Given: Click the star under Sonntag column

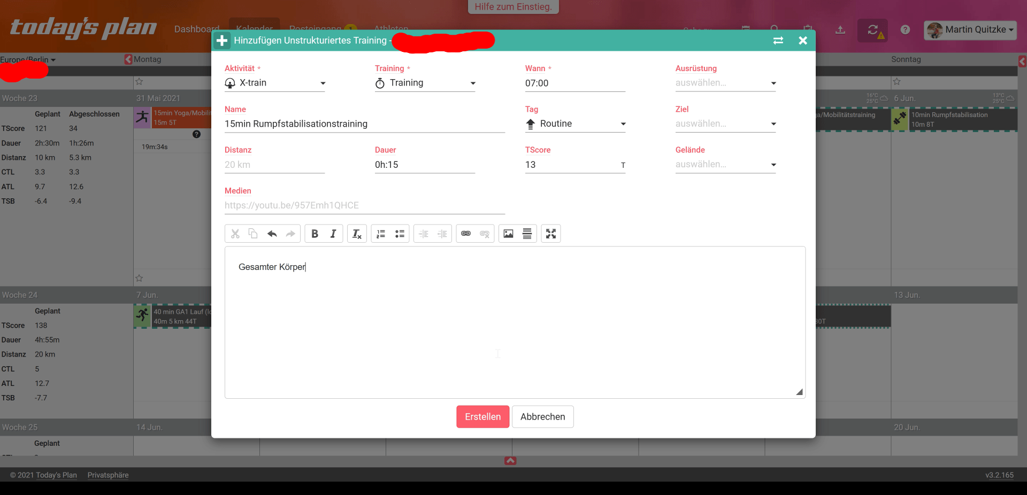Looking at the screenshot, I should (x=897, y=82).
